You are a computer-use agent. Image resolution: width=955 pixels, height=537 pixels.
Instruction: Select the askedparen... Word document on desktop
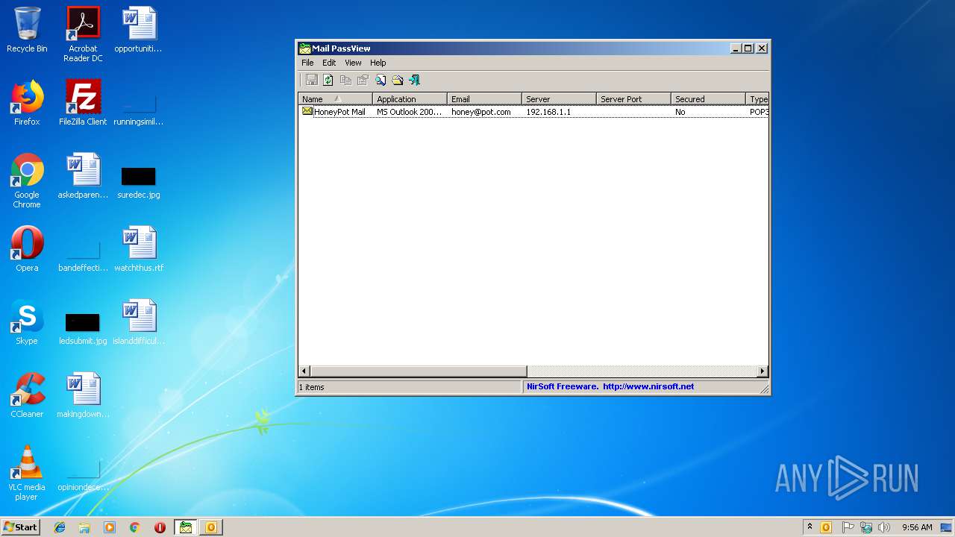[x=83, y=176]
